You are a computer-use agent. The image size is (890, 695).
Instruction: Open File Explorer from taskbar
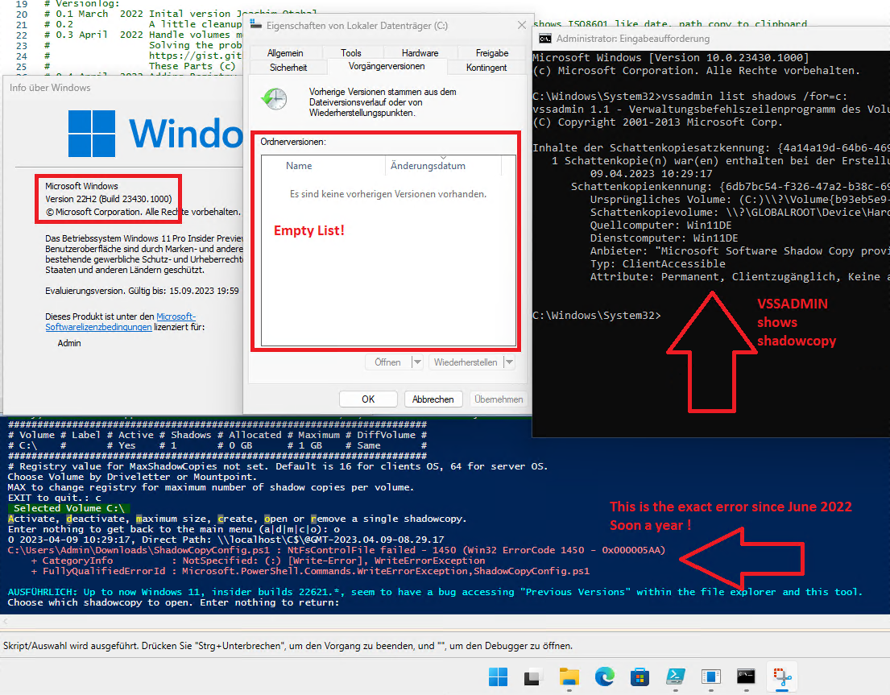pos(569,676)
